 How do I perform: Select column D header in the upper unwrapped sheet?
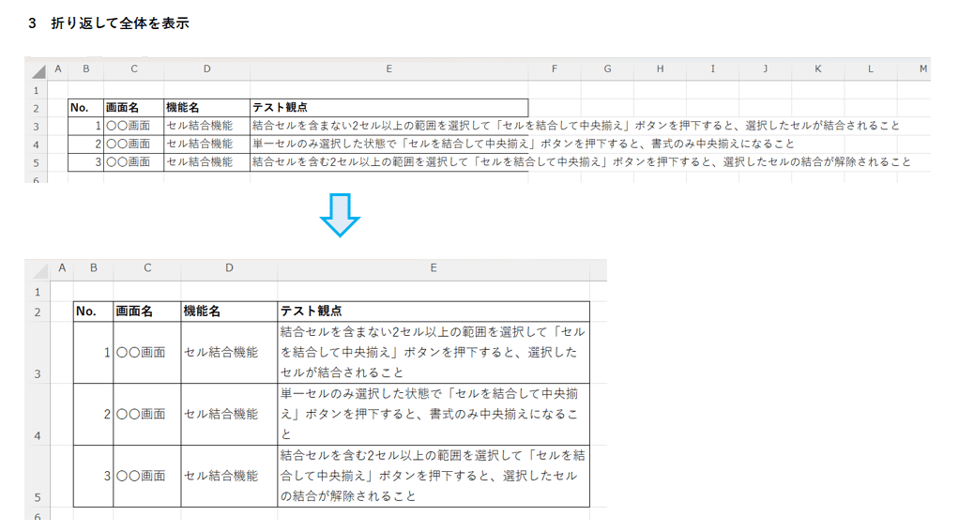(206, 69)
